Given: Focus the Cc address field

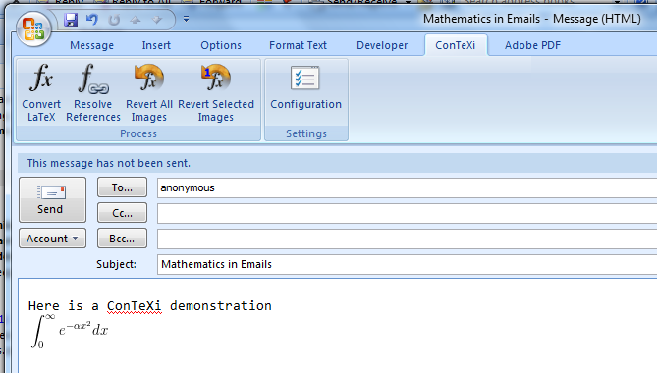Looking at the screenshot, I should tap(407, 214).
